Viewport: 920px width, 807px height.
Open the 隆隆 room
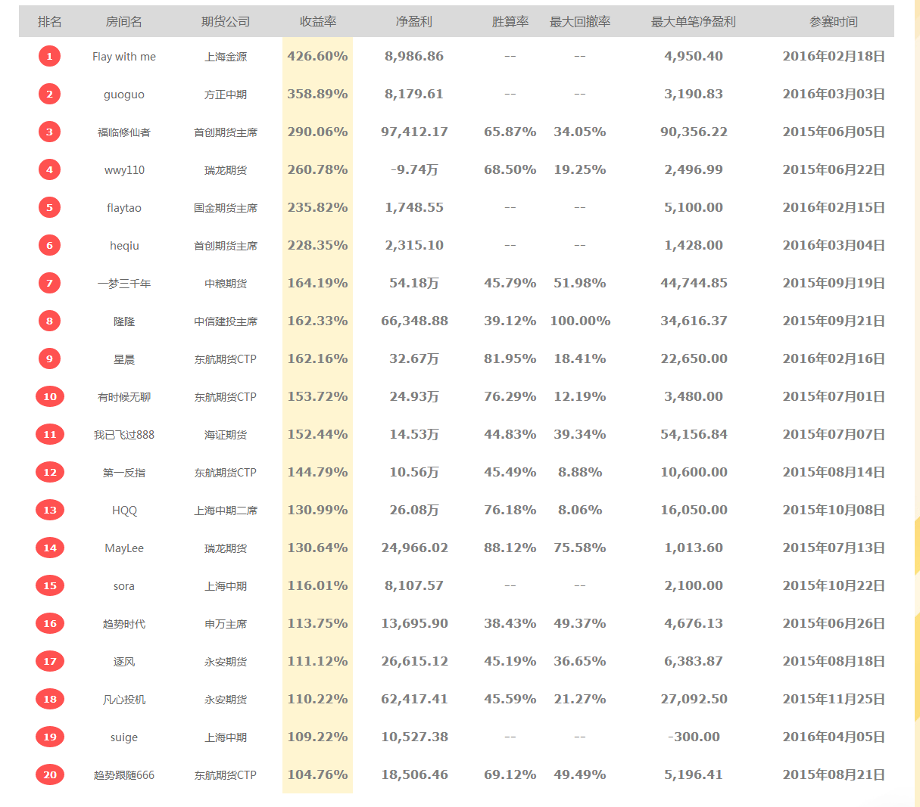tap(124, 321)
